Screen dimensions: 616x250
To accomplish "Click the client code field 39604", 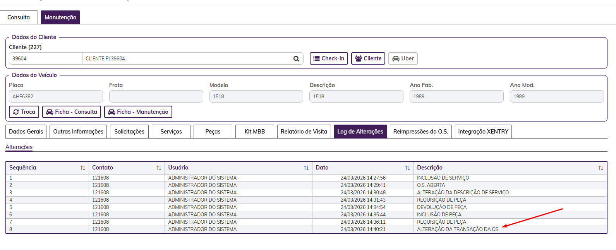I will pyautogui.click(x=46, y=58).
